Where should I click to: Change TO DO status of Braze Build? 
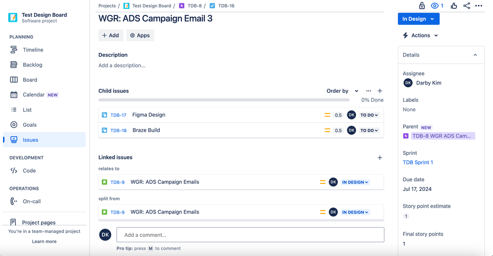point(369,130)
